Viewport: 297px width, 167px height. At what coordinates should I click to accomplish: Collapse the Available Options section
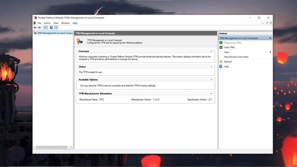pos(211,79)
